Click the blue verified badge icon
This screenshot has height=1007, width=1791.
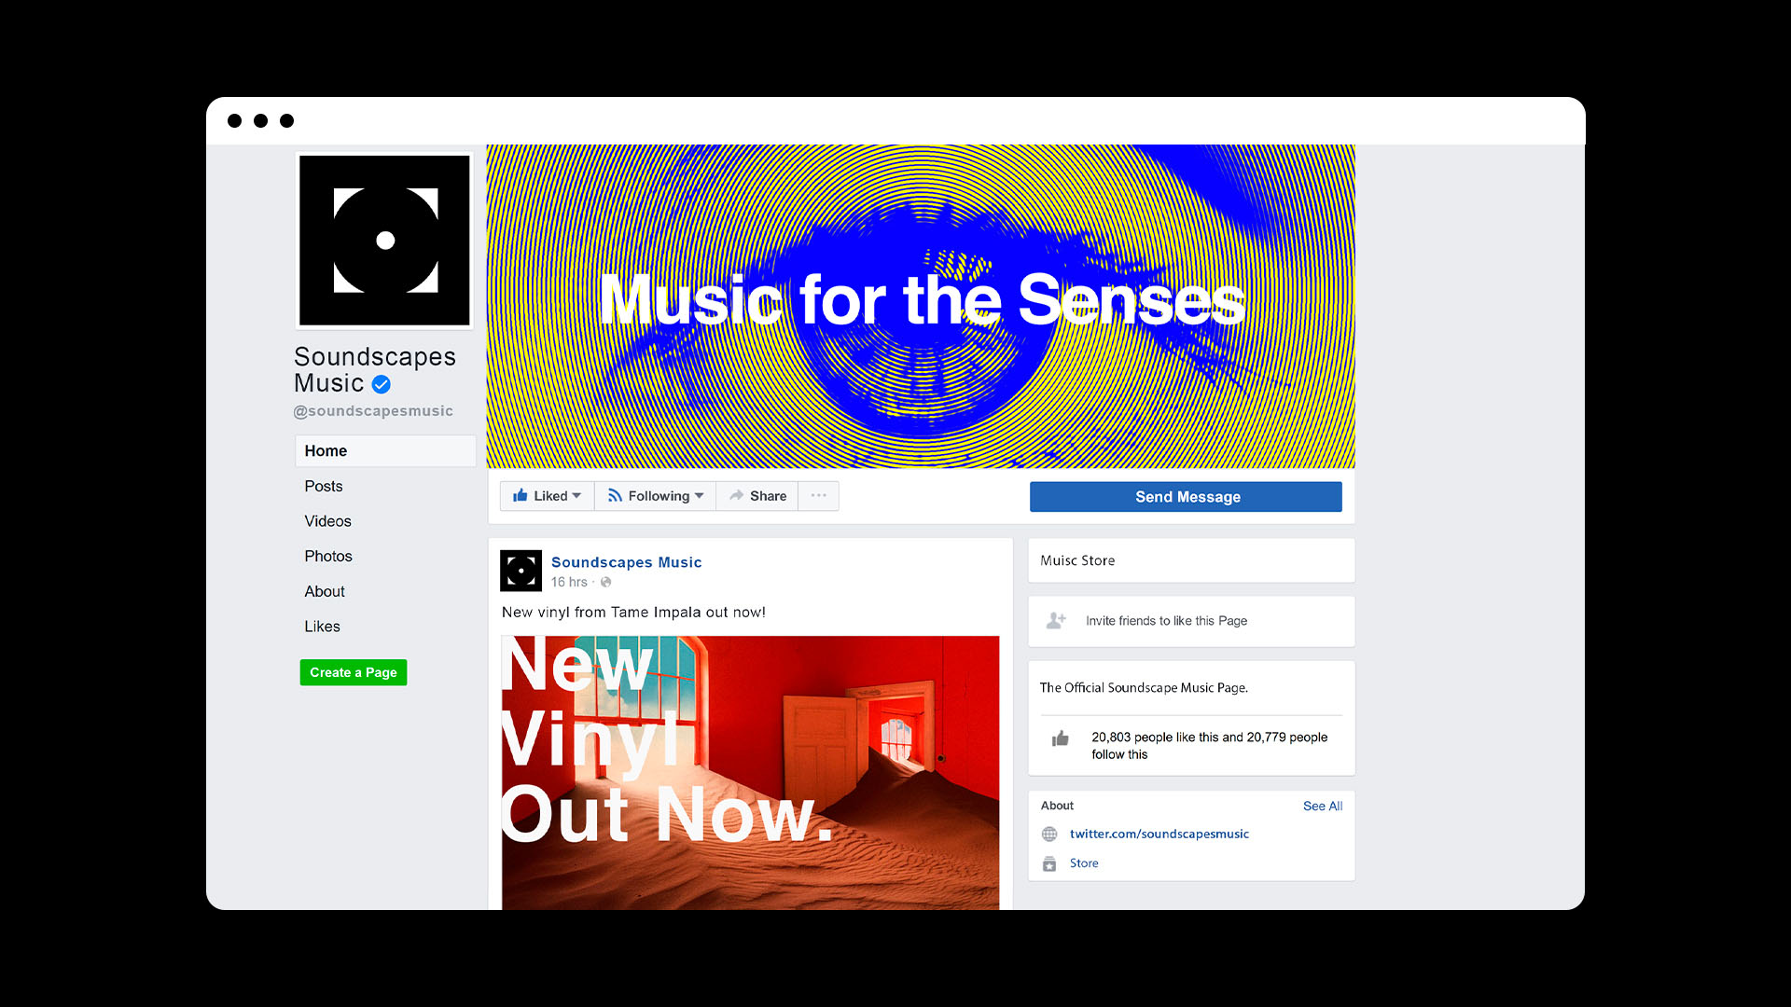click(382, 384)
